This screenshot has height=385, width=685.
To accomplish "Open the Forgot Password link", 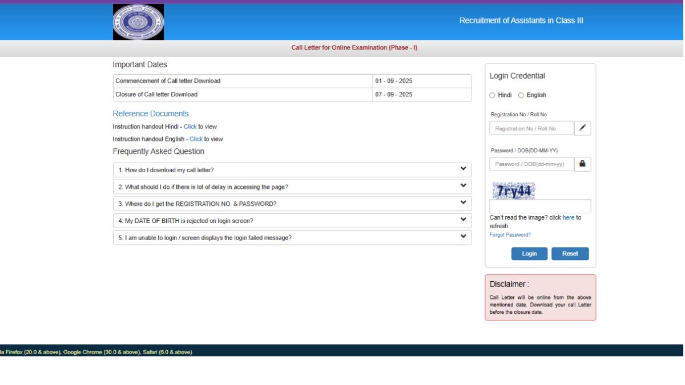I will (x=510, y=235).
